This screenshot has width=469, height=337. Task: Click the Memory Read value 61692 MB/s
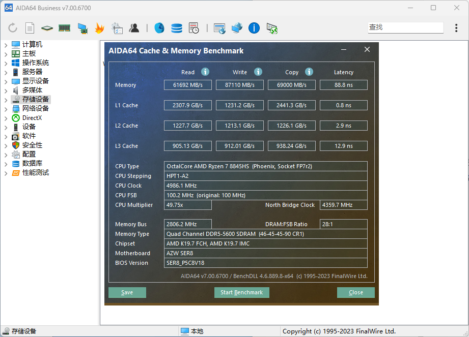point(188,85)
